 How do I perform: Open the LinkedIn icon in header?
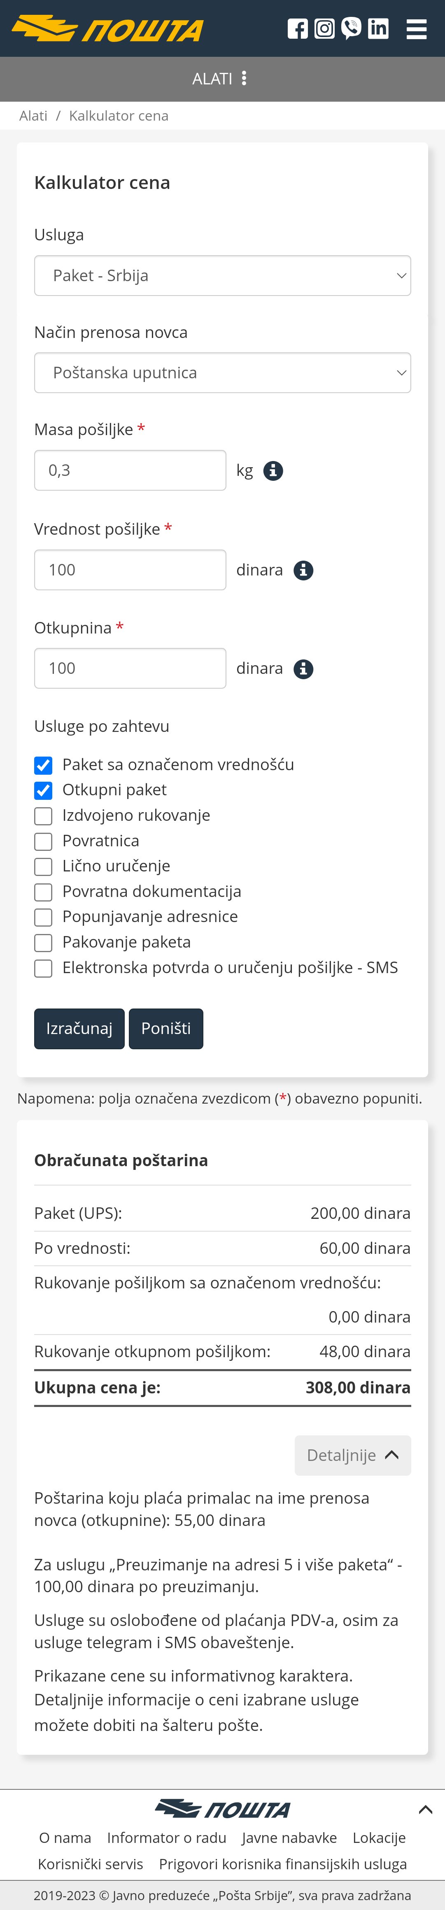click(378, 28)
